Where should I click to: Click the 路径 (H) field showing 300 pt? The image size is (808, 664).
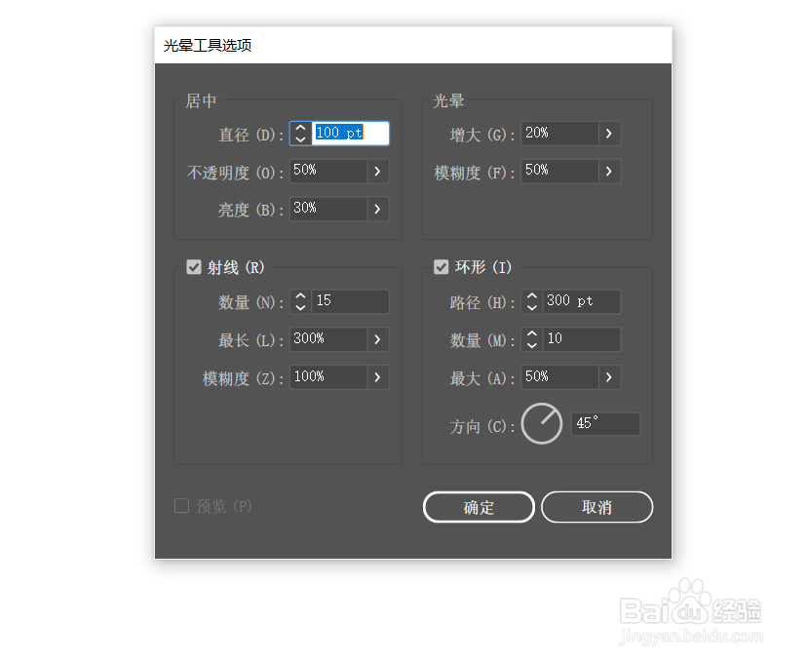pyautogui.click(x=582, y=301)
